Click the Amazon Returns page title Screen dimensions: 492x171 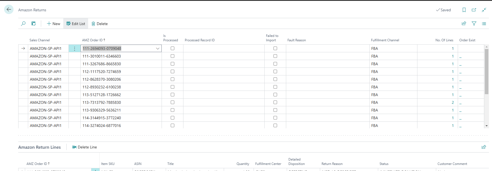click(32, 10)
